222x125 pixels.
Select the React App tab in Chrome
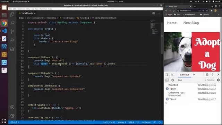point(179,7)
